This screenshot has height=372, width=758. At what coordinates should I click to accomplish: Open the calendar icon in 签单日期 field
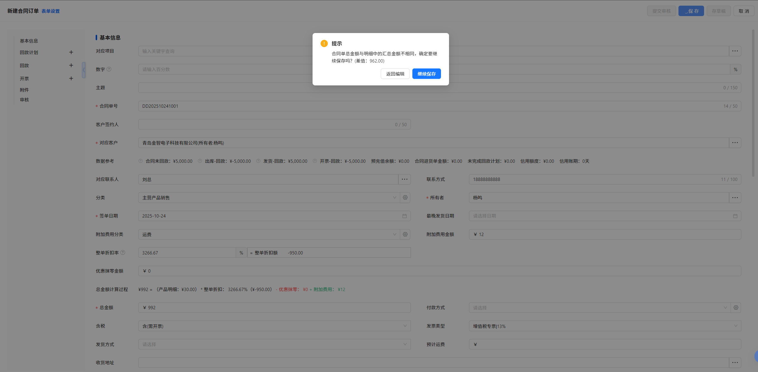pos(404,216)
